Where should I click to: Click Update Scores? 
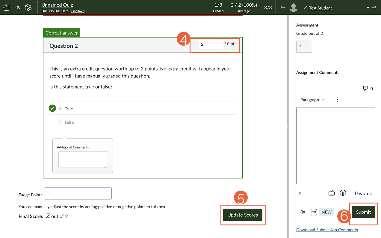[242, 215]
